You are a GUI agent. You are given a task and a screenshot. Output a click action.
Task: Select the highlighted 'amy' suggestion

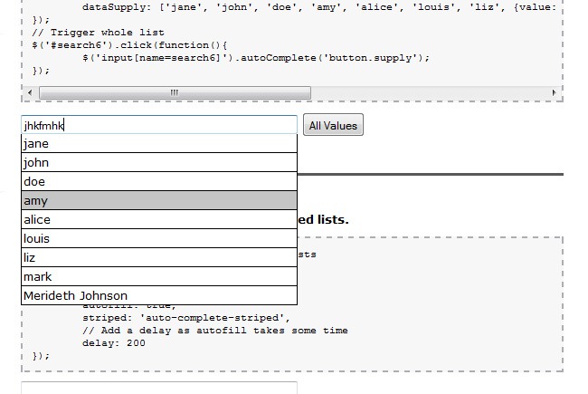[x=158, y=200]
